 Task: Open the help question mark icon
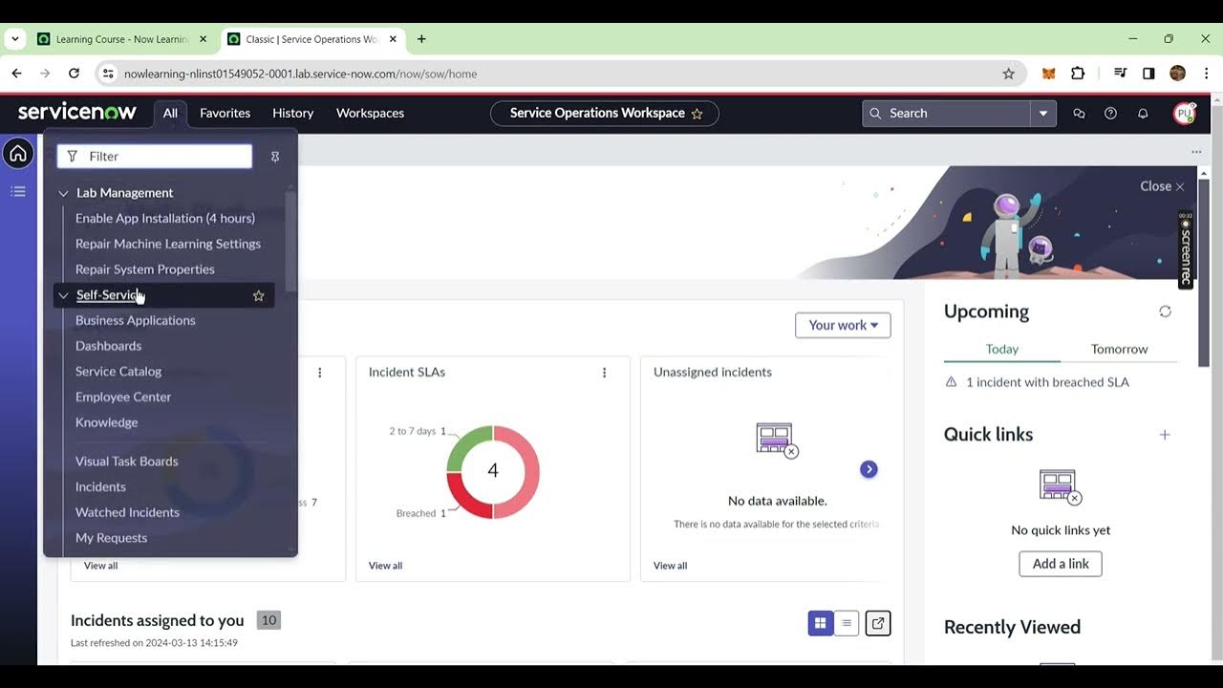coord(1110,113)
